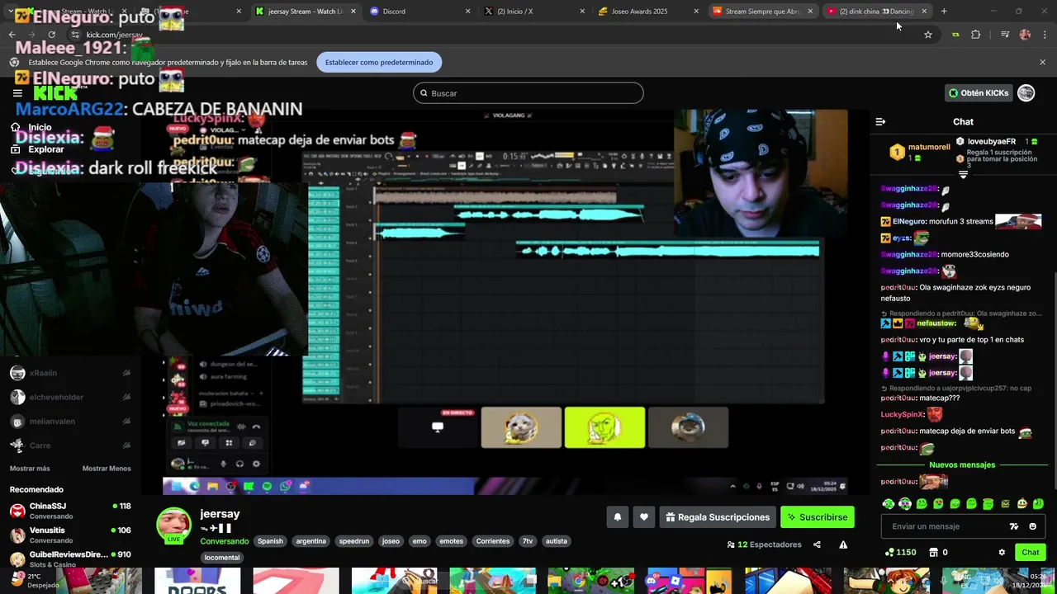Viewport: 1057px width, 594px height.
Task: Click Regala Suscripciones button
Action: pyautogui.click(x=717, y=517)
